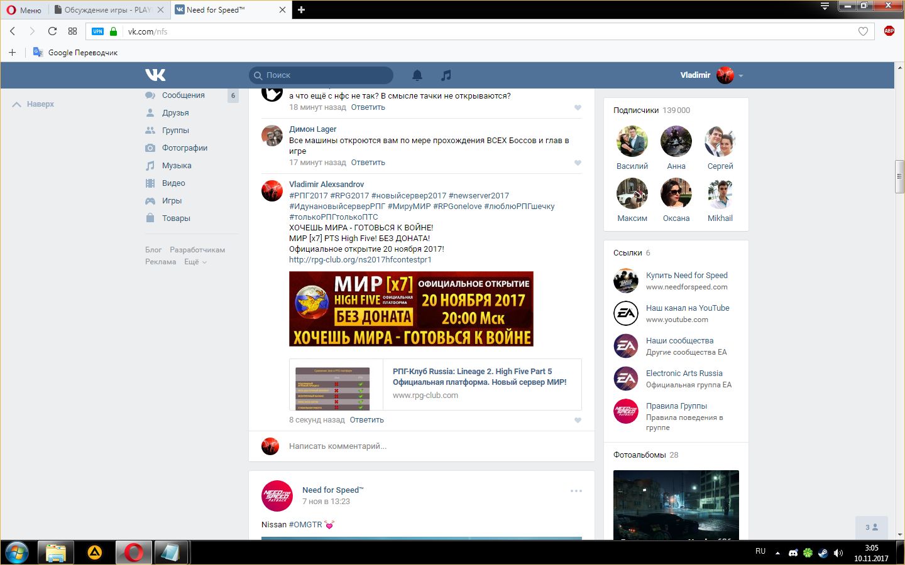
Task: Open subscriber Василий's avatar
Action: tap(632, 141)
